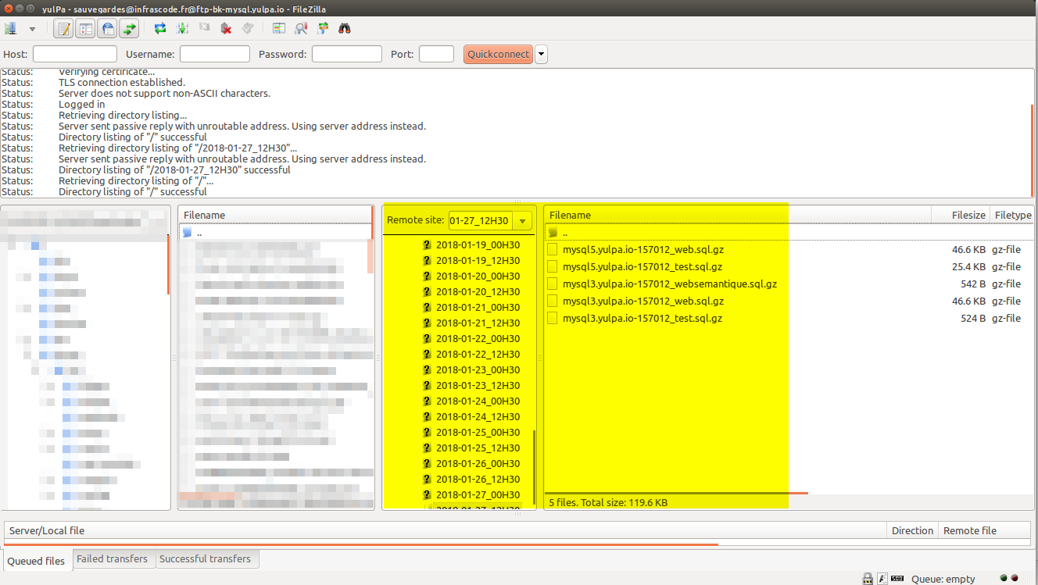Screen dimensions: 1038x585
Task: Toggle directory comparison
Action: click(301, 29)
